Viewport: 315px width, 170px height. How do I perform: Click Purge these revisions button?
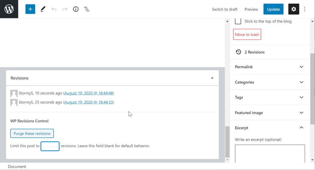32,133
